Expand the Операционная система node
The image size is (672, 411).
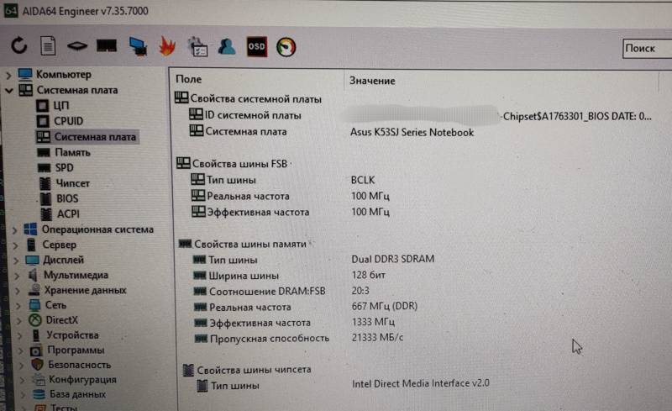point(14,230)
